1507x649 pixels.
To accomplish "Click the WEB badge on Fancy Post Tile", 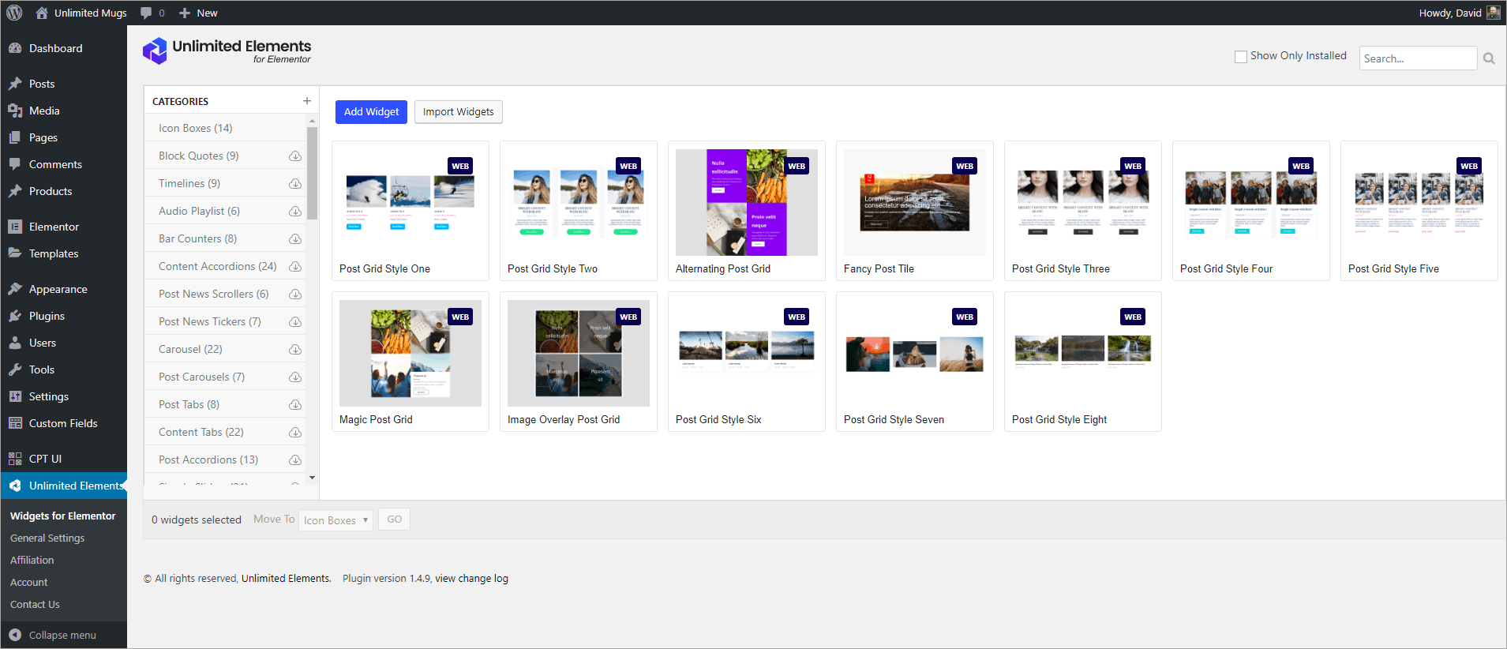I will [x=965, y=166].
